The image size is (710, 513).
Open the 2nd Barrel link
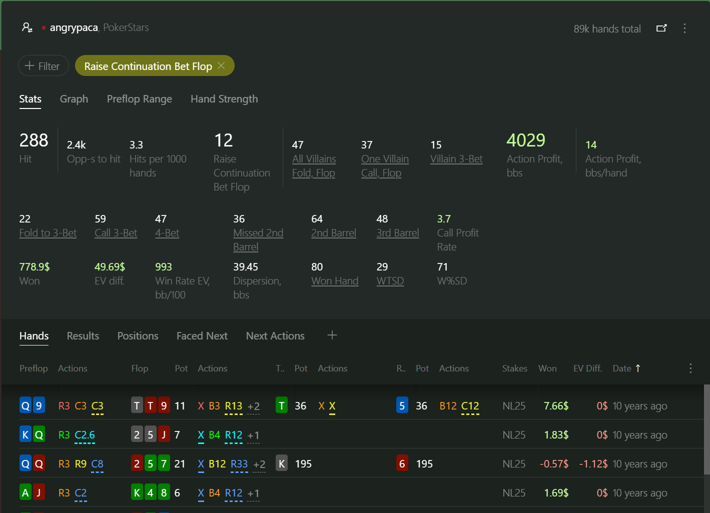click(x=334, y=233)
